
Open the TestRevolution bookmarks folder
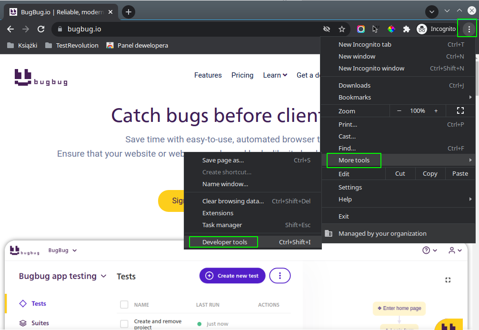[72, 46]
